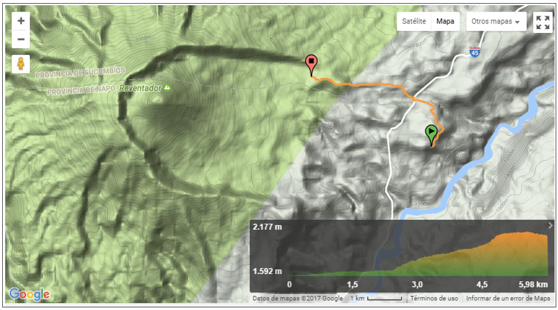Open Términos de uso link
The width and height of the screenshot is (558, 310).
point(434,299)
